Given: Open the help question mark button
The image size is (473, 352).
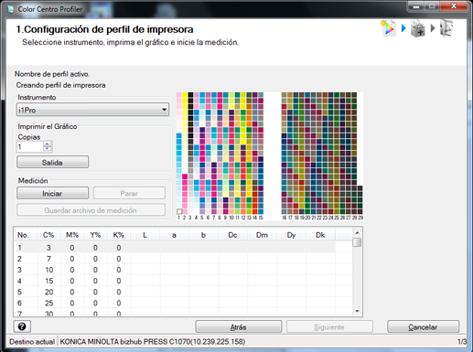Looking at the screenshot, I should 22,326.
